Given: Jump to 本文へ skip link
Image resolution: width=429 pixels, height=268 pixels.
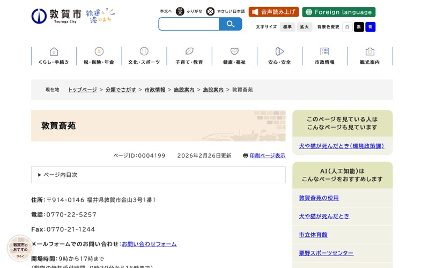Looking at the screenshot, I should 166,11.
